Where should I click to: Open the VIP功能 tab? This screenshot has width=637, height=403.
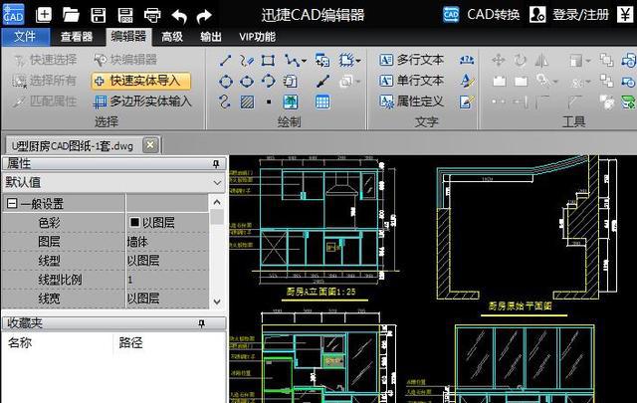pos(257,37)
